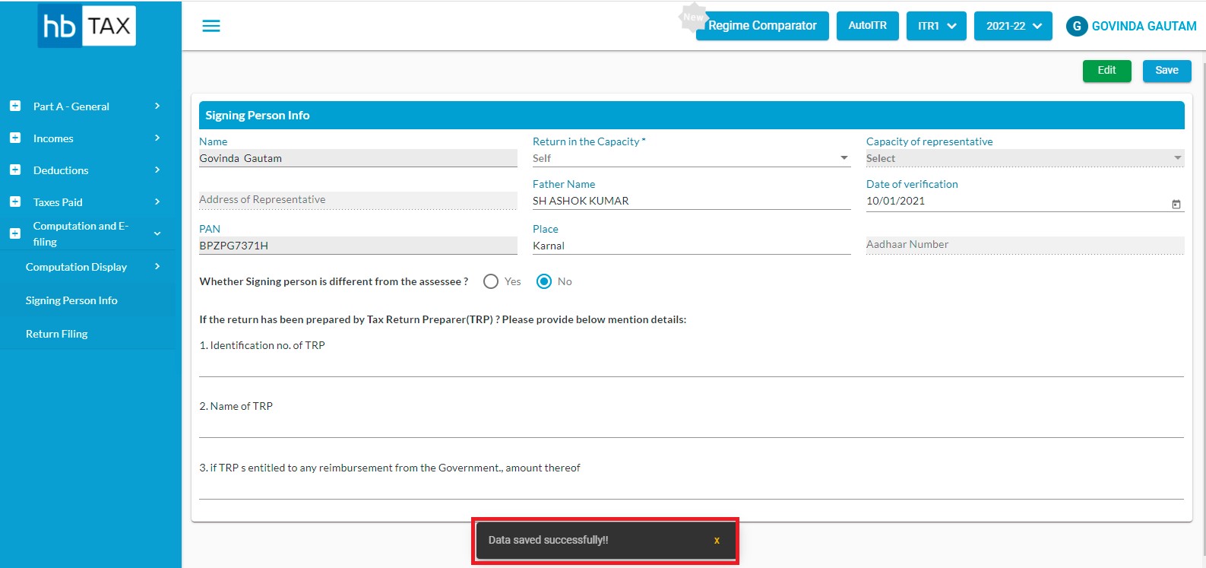The height and width of the screenshot is (568, 1206).
Task: Expand Computation Display chevron
Action: [157, 267]
